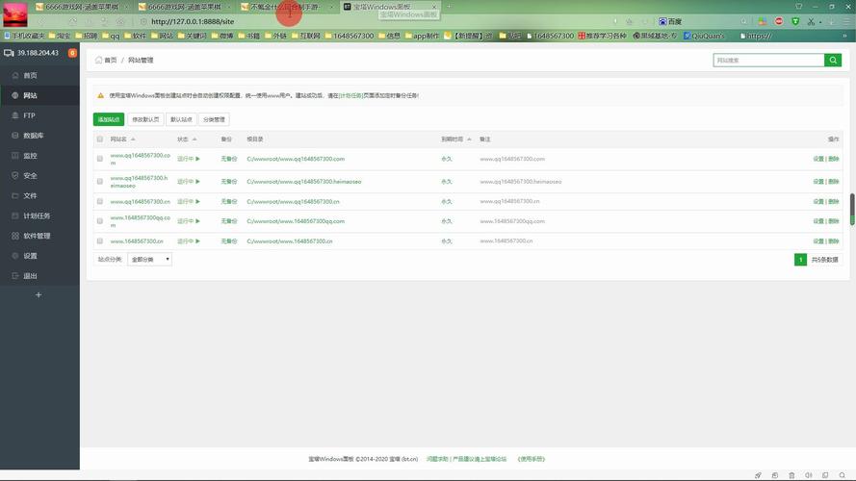The image size is (856, 481).
Task: Click the speaker icon in browser status bar
Action: pyautogui.click(x=809, y=475)
